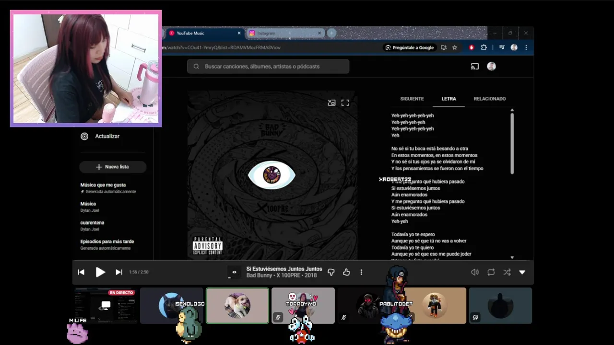Select the black cat avatar call tile
614x345 pixels.
(171, 306)
